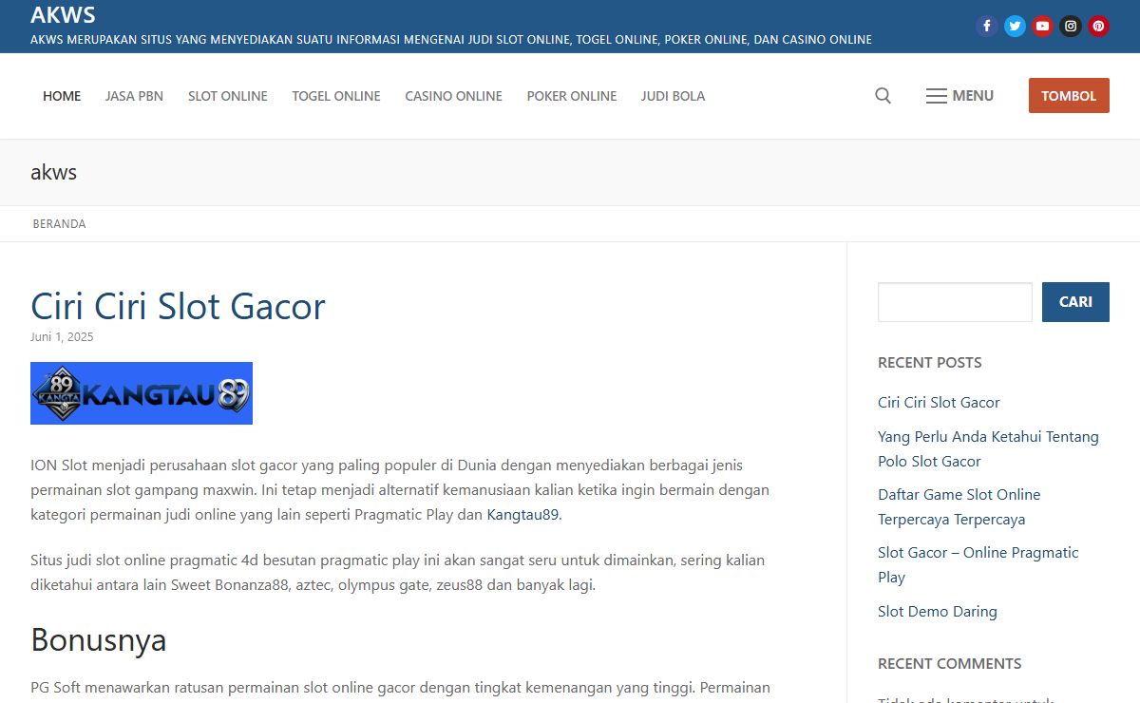Open JASA PBN menu item
Screen dimensions: 1140x703
click(x=134, y=96)
